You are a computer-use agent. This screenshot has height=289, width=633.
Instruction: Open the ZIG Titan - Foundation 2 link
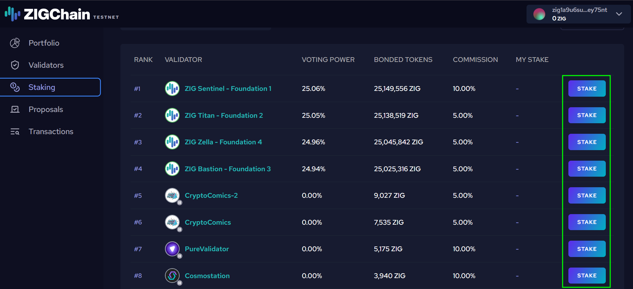click(x=223, y=115)
